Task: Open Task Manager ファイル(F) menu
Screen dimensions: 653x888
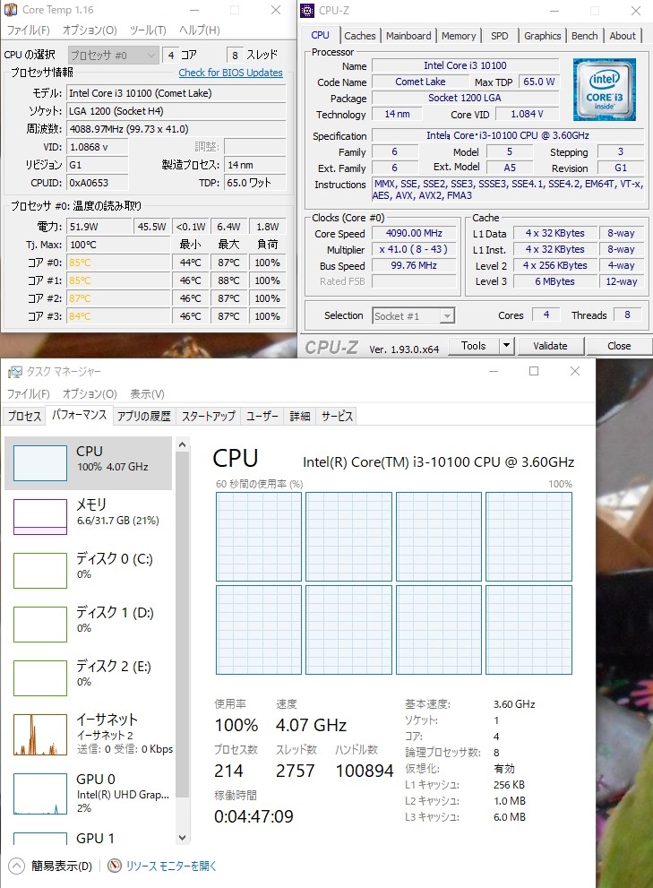Action: pos(28,393)
